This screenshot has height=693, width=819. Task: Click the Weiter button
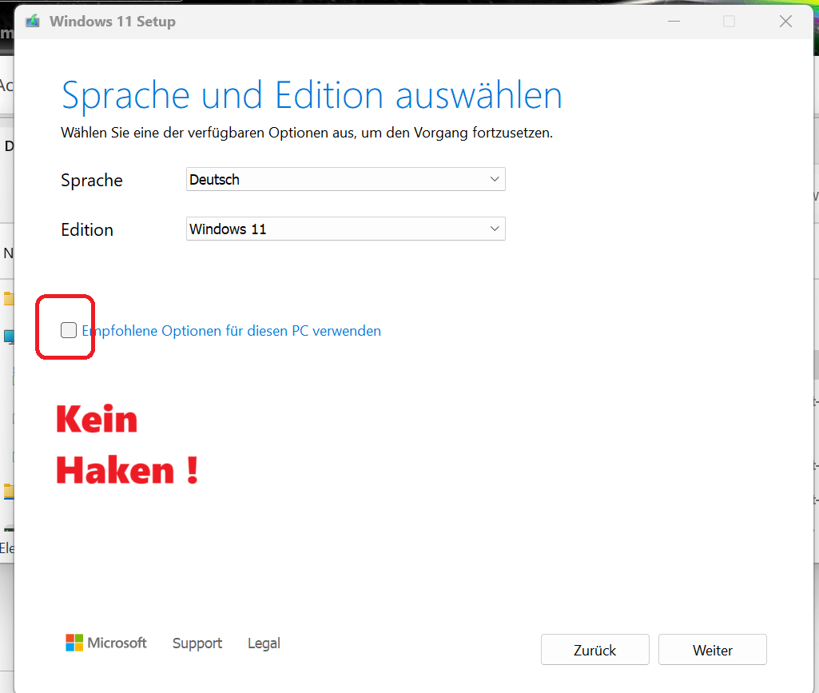click(x=713, y=650)
